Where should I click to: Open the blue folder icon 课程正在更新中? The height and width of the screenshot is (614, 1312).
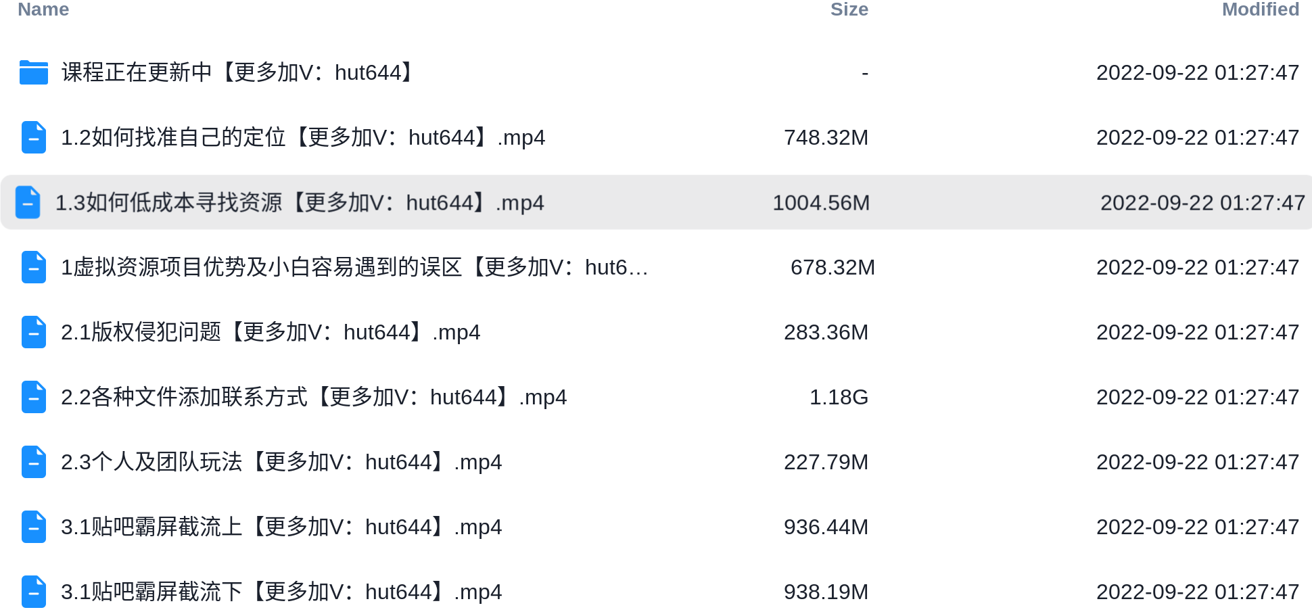click(34, 72)
